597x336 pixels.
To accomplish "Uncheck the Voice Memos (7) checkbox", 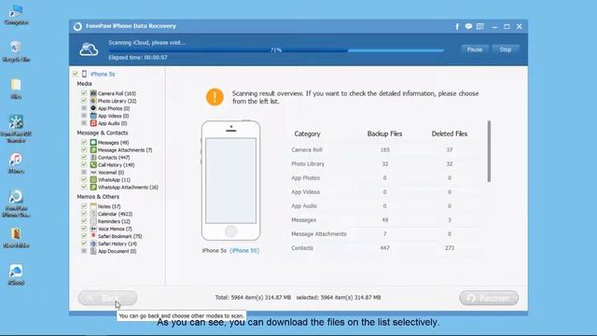I will 84,229.
